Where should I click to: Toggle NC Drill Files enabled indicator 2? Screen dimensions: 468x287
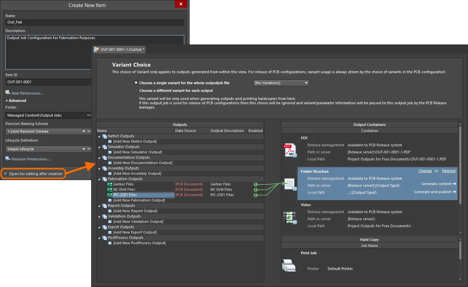pos(255,190)
